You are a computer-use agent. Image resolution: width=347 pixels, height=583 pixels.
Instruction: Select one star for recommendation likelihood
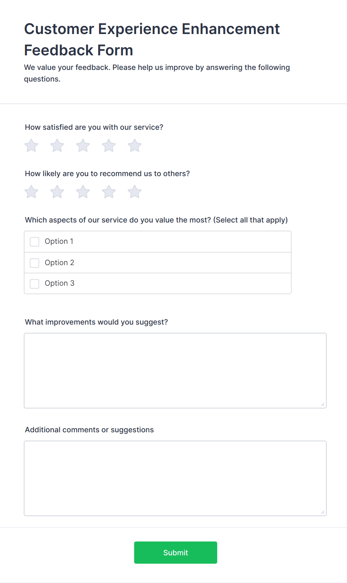coord(31,191)
